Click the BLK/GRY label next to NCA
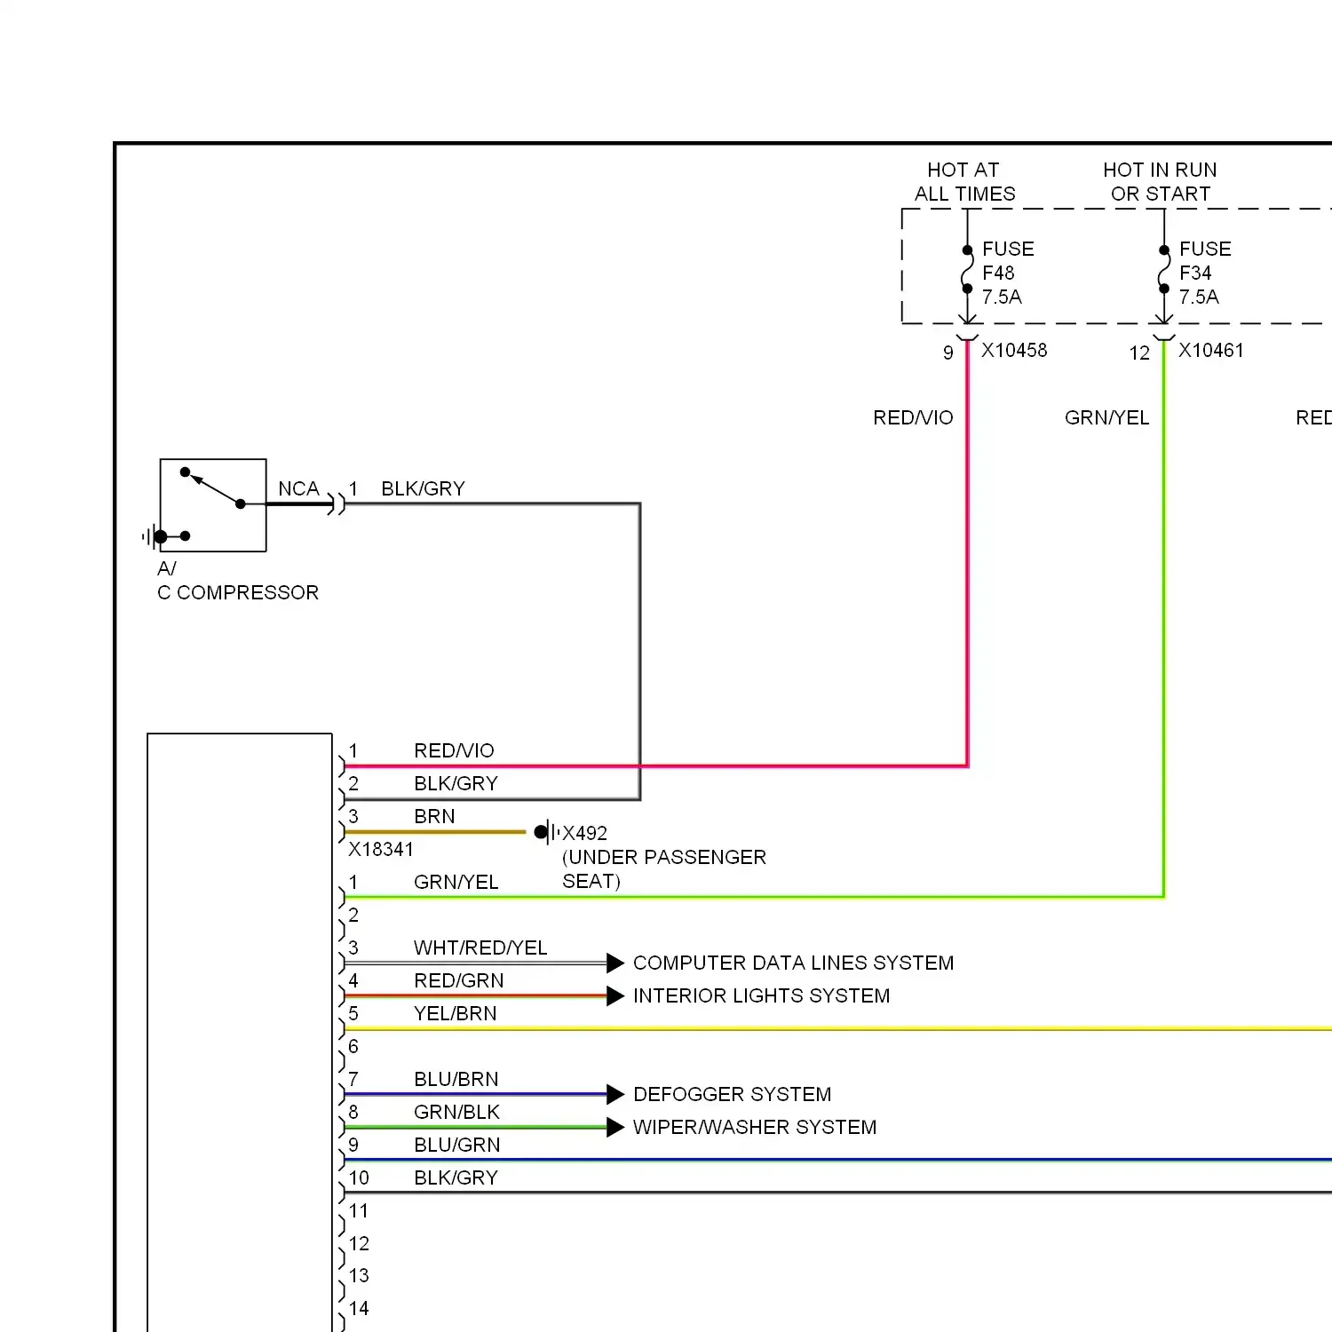Viewport: 1332px width, 1332px height. point(423,488)
